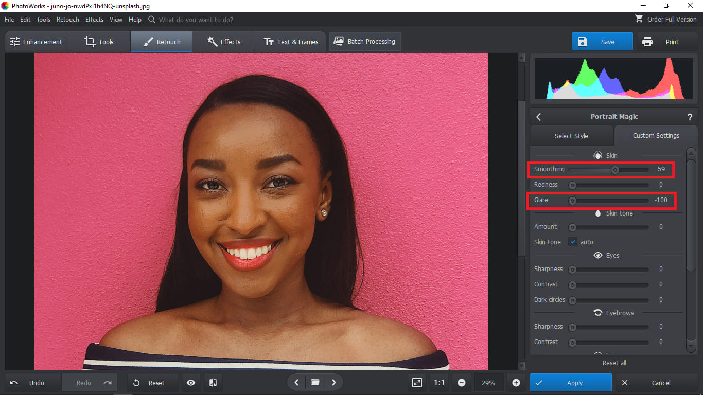Click the panel scroll down arrow

click(691, 348)
